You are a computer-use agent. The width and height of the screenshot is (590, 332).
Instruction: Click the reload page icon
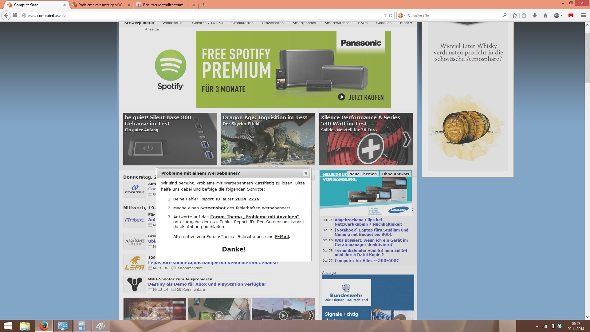pos(391,15)
